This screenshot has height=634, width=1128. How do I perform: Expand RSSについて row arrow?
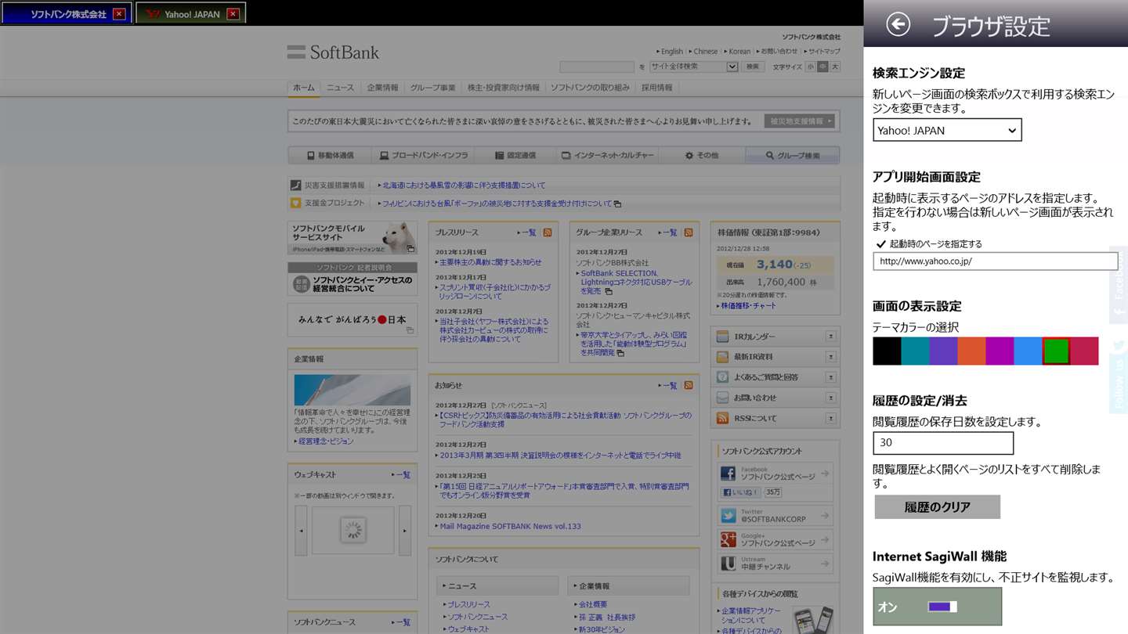[x=830, y=418]
